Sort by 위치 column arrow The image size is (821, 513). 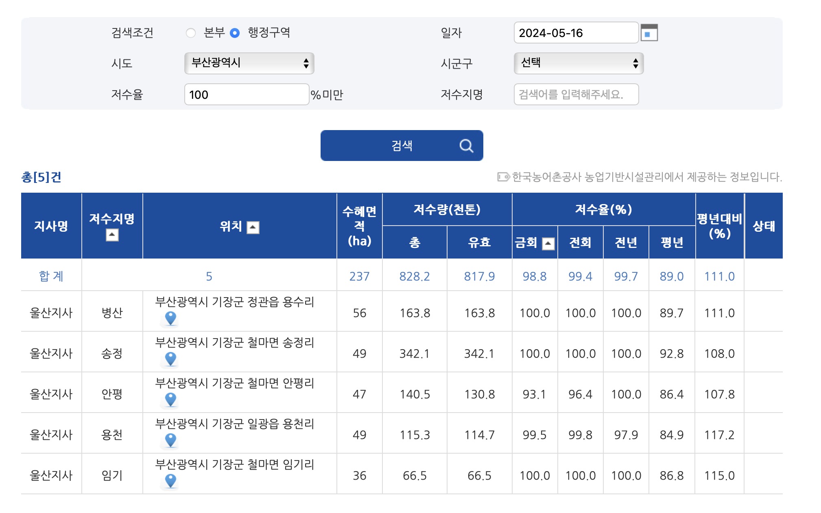pos(253,227)
